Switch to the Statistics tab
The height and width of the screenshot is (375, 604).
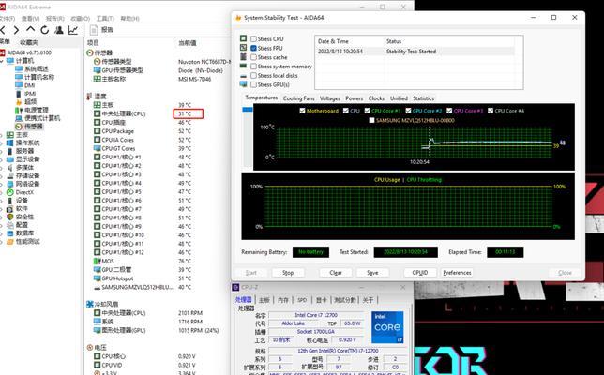pyautogui.click(x=423, y=98)
